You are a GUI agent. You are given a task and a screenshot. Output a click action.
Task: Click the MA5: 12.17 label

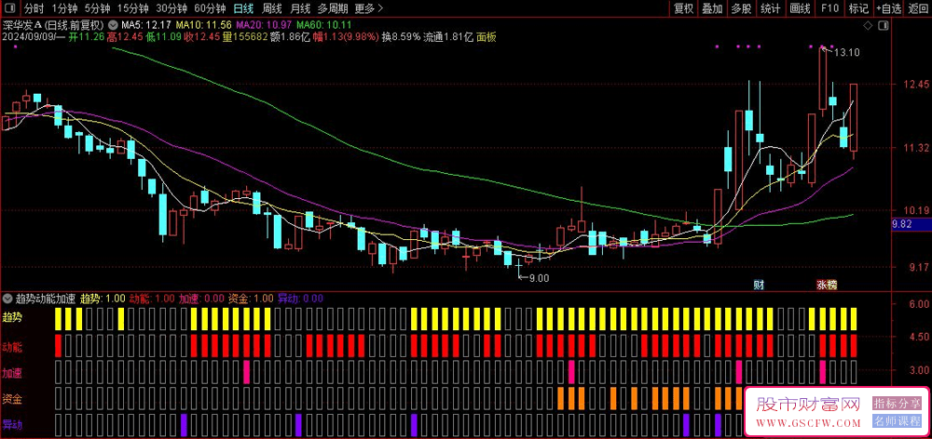[146, 25]
